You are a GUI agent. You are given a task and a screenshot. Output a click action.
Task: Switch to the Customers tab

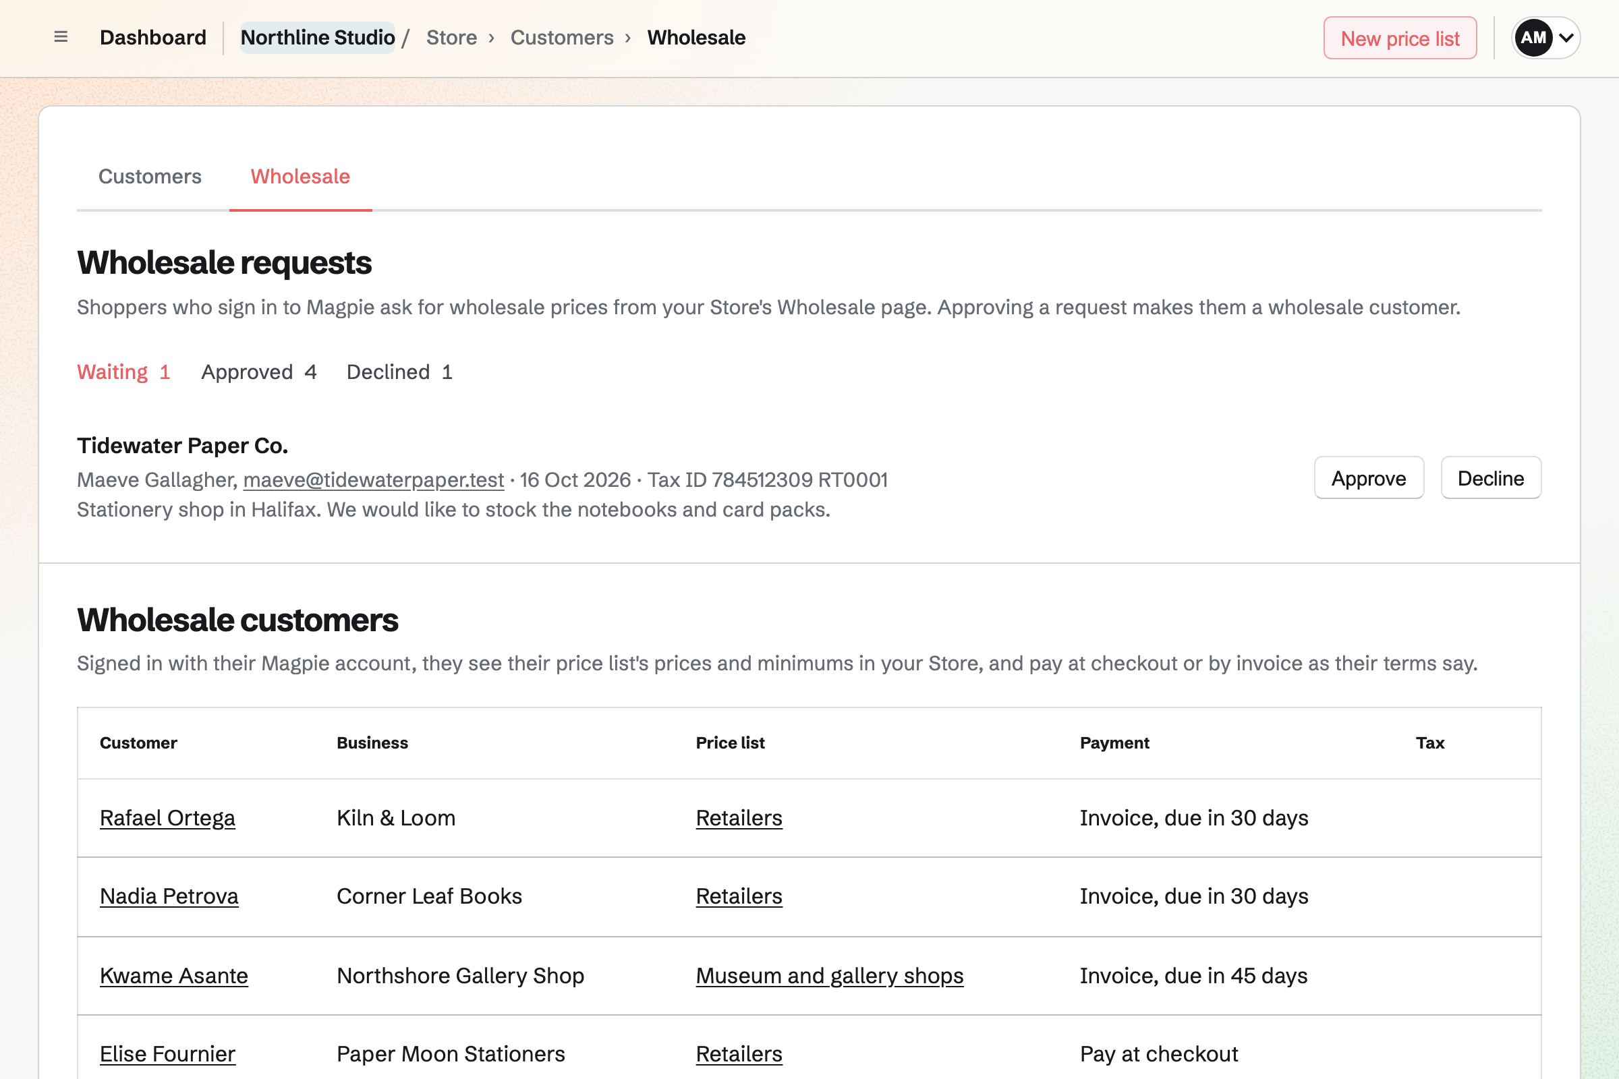point(149,177)
